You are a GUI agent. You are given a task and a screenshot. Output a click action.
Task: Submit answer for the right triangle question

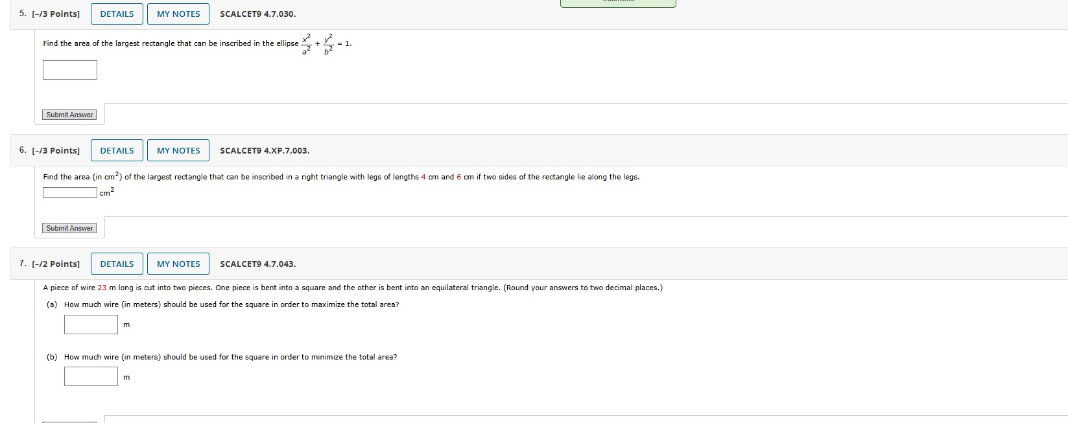[69, 229]
